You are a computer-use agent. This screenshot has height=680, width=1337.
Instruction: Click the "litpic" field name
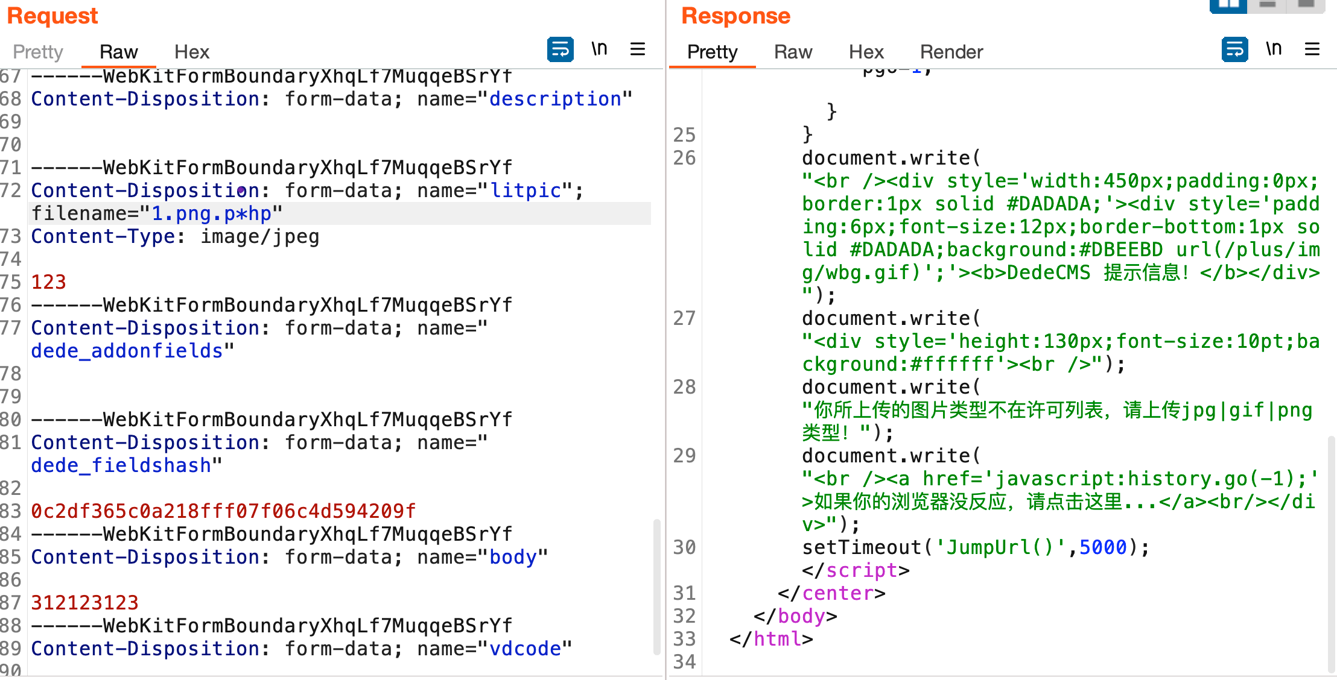[525, 190]
